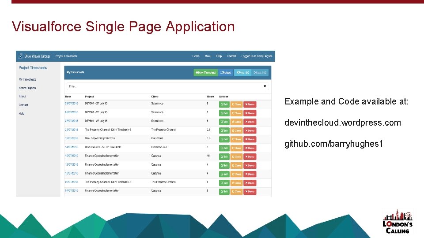
Task: Click the Client column header
Action: click(x=155, y=97)
